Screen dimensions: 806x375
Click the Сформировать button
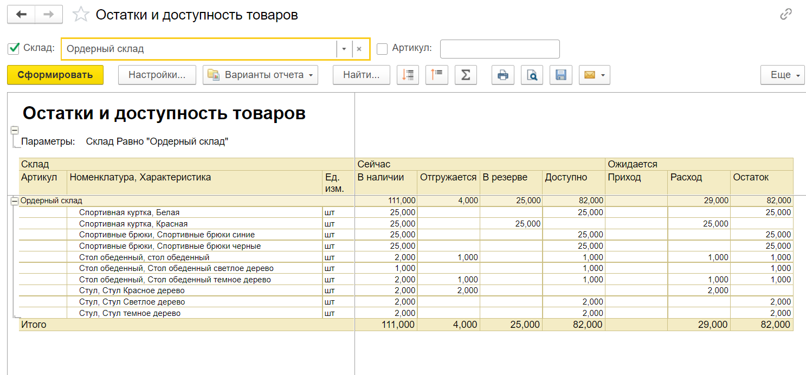(55, 75)
